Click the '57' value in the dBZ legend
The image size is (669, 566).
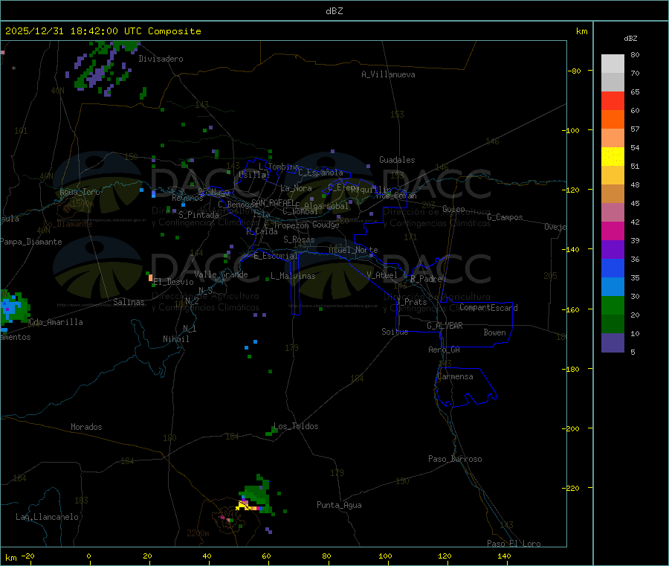635,129
